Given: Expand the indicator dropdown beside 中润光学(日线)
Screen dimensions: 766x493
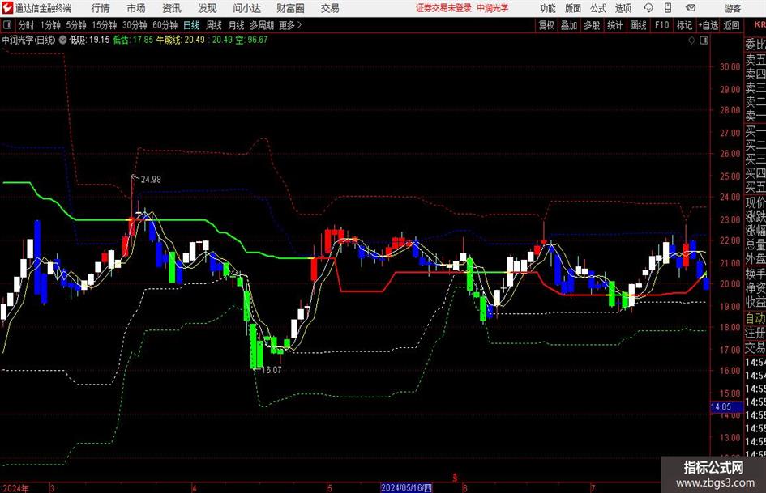Looking at the screenshot, I should 62,40.
